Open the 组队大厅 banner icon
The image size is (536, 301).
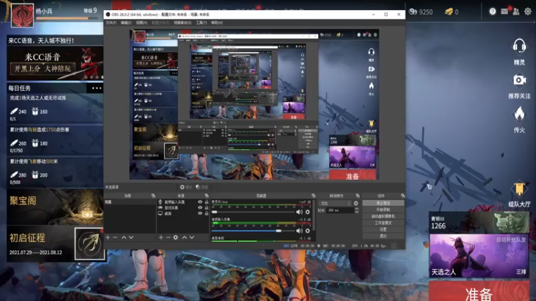point(519,189)
